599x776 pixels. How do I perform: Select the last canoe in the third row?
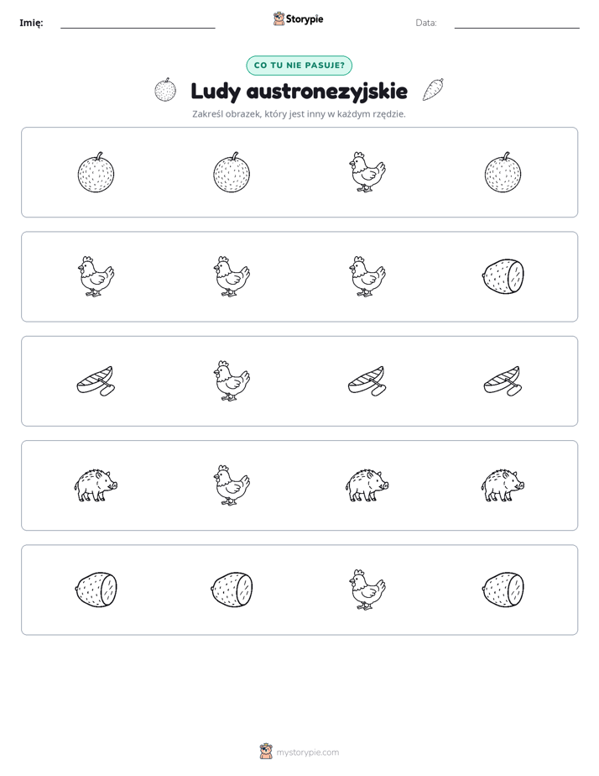(503, 381)
